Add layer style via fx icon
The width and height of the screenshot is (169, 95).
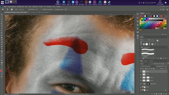(154, 94)
